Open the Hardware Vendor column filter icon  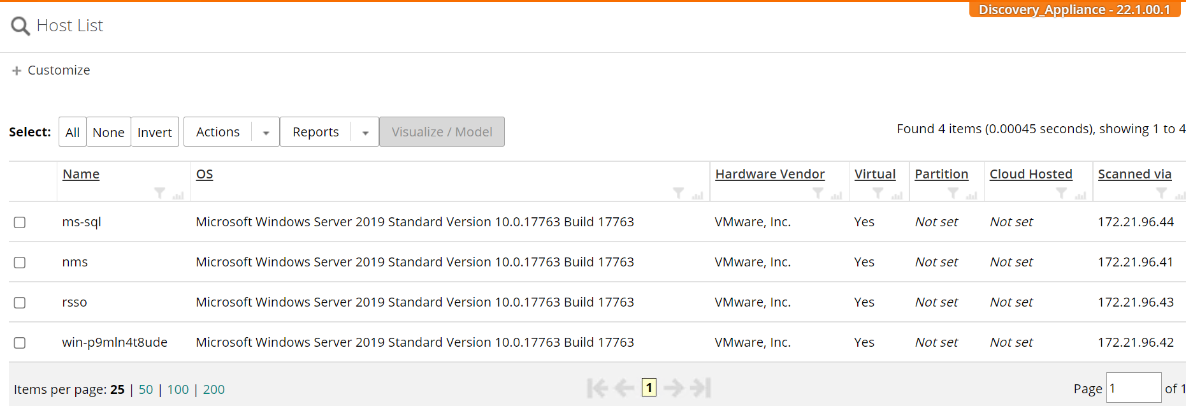pos(818,193)
